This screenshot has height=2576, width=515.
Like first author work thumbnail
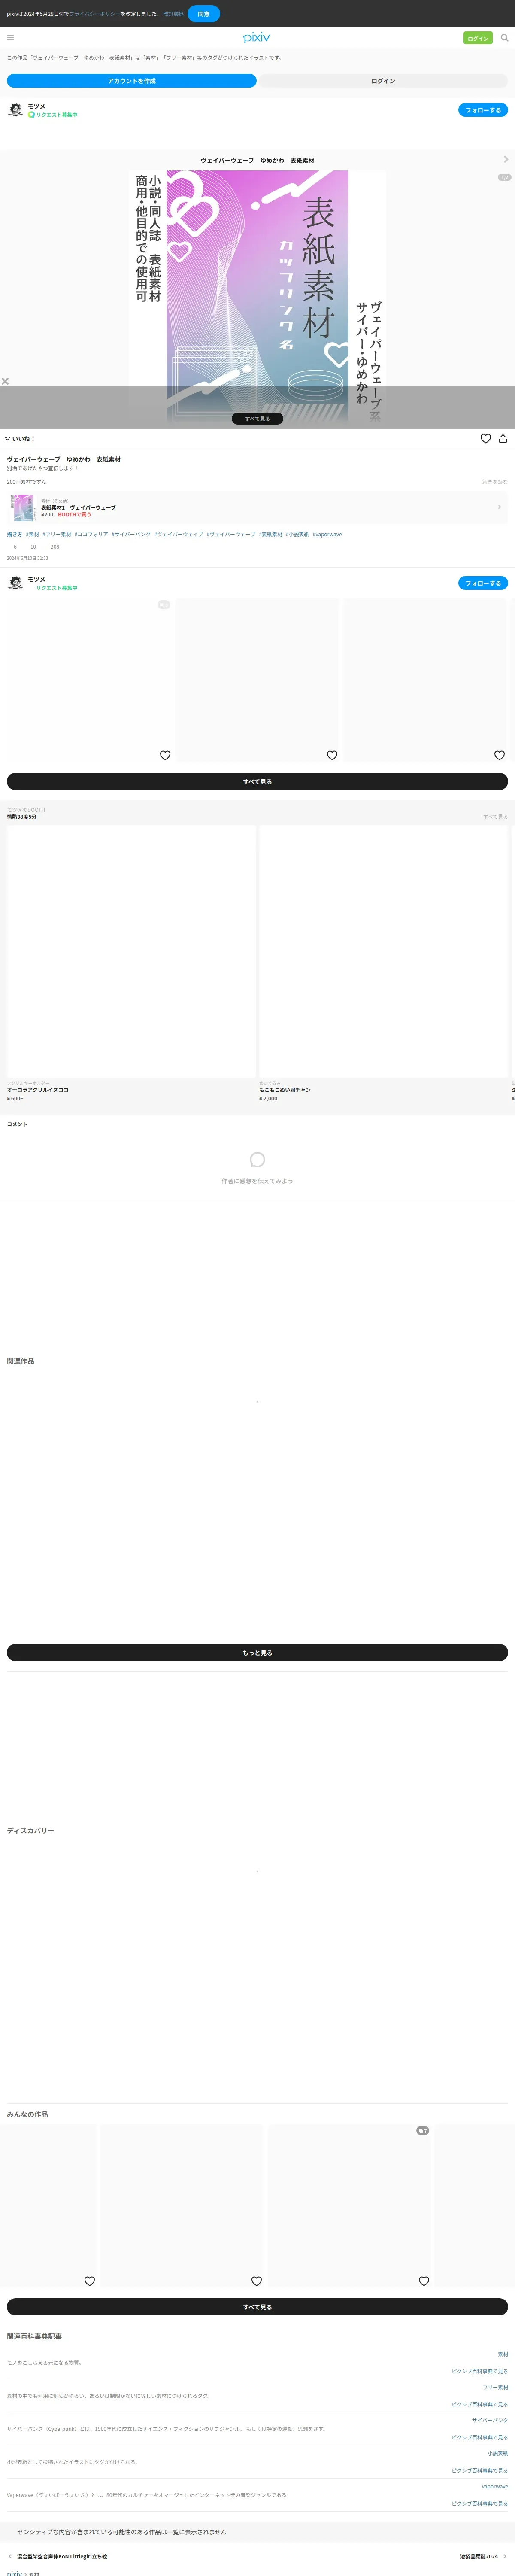tap(165, 755)
